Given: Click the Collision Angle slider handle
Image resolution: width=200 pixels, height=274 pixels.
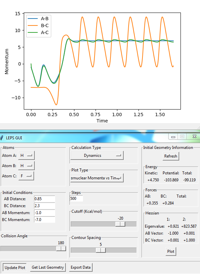Looking at the screenshot, I should coord(61,249).
